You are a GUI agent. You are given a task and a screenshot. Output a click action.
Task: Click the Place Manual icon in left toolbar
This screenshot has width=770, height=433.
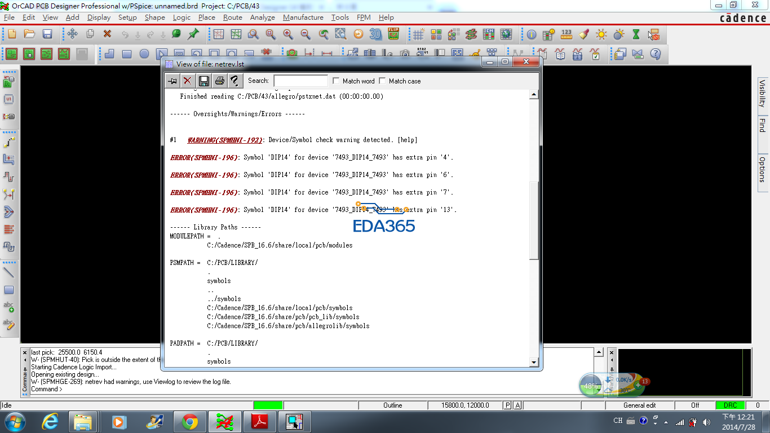(8, 82)
